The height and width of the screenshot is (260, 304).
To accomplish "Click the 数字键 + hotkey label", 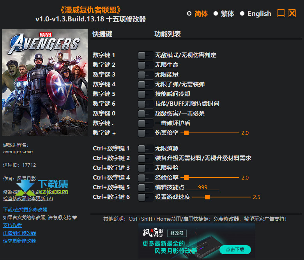I will 104,133.
